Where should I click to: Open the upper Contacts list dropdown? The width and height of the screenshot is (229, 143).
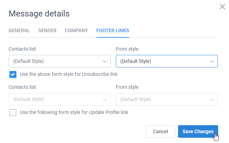pyautogui.click(x=60, y=61)
